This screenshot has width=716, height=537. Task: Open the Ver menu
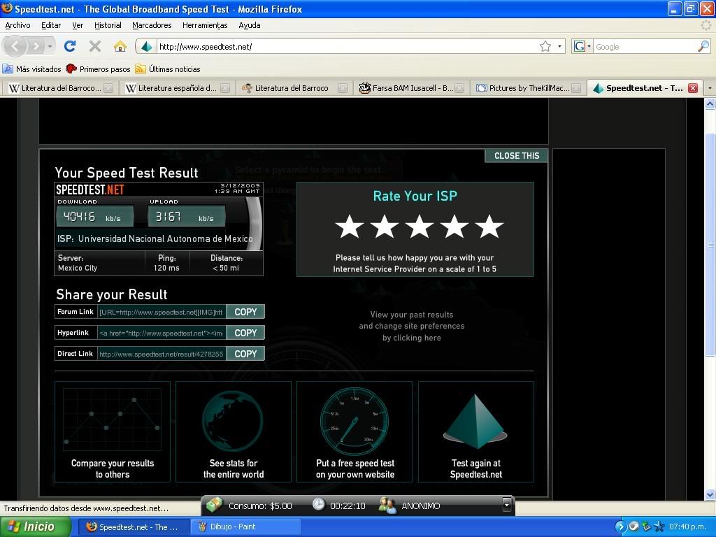click(x=78, y=26)
